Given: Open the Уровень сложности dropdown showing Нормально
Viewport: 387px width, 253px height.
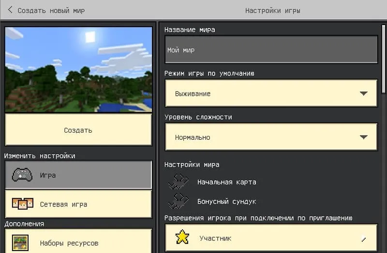Looking at the screenshot, I should pos(271,137).
